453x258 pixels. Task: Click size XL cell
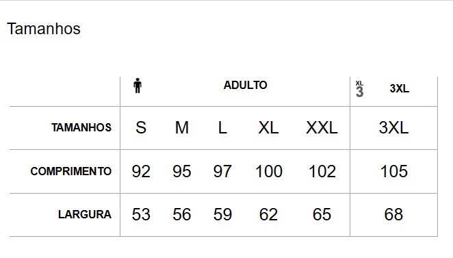click(x=268, y=127)
